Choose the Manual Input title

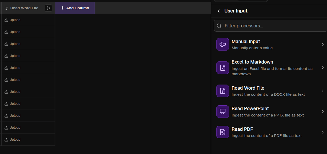246,41
